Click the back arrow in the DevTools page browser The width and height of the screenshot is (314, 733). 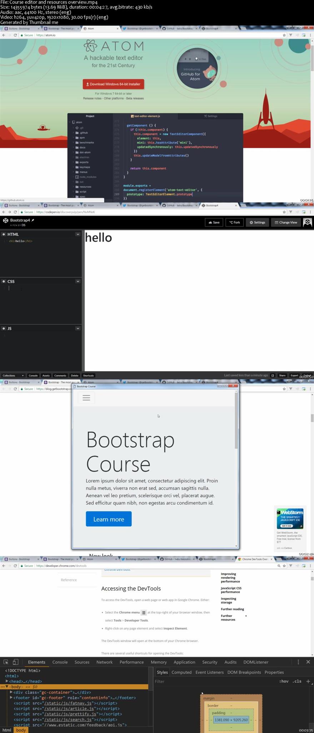tap(4, 566)
